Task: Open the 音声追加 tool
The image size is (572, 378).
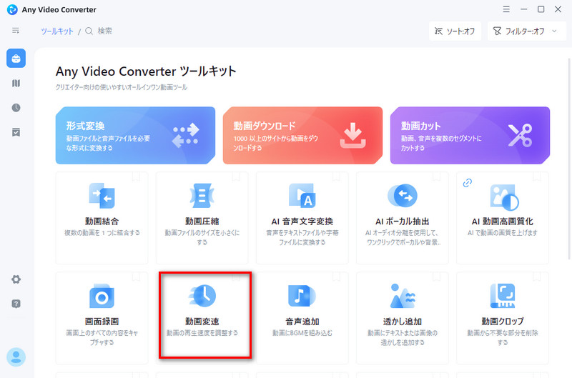Action: coord(302,318)
